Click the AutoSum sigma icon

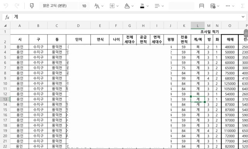point(243,6)
